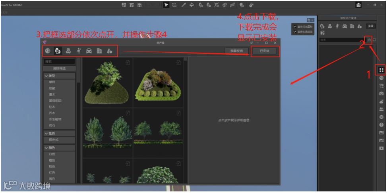Image resolution: width=387 pixels, height=193 pixels.
Task: Click the camera icon in right sidebar
Action: click(x=381, y=94)
